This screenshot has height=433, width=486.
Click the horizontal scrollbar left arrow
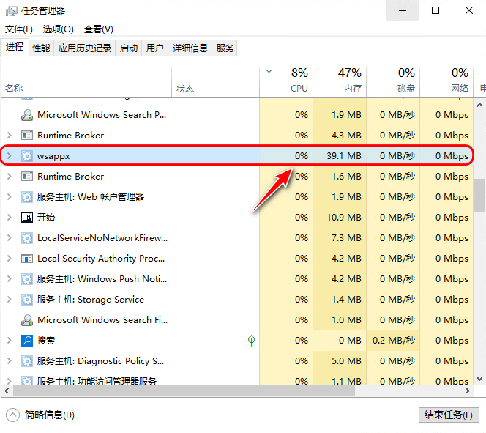click(7, 391)
